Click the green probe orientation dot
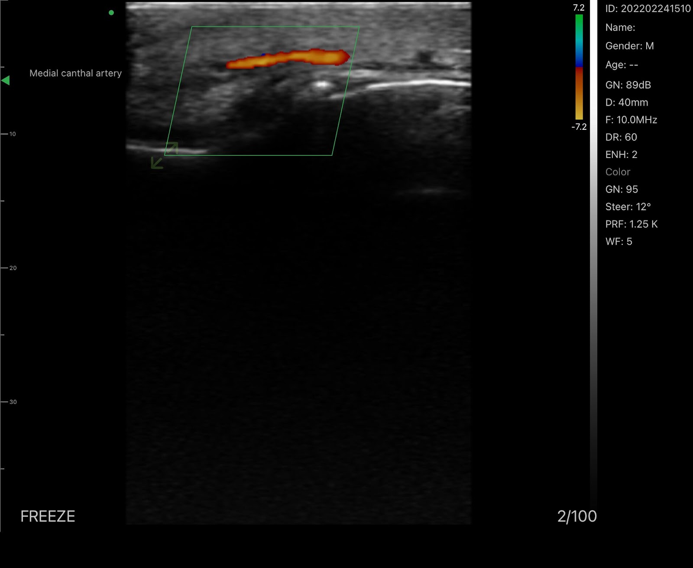The width and height of the screenshot is (693, 568). tap(111, 13)
